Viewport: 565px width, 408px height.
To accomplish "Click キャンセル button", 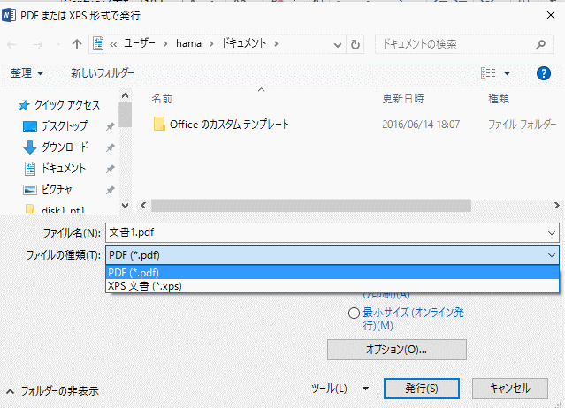I will click(x=510, y=389).
